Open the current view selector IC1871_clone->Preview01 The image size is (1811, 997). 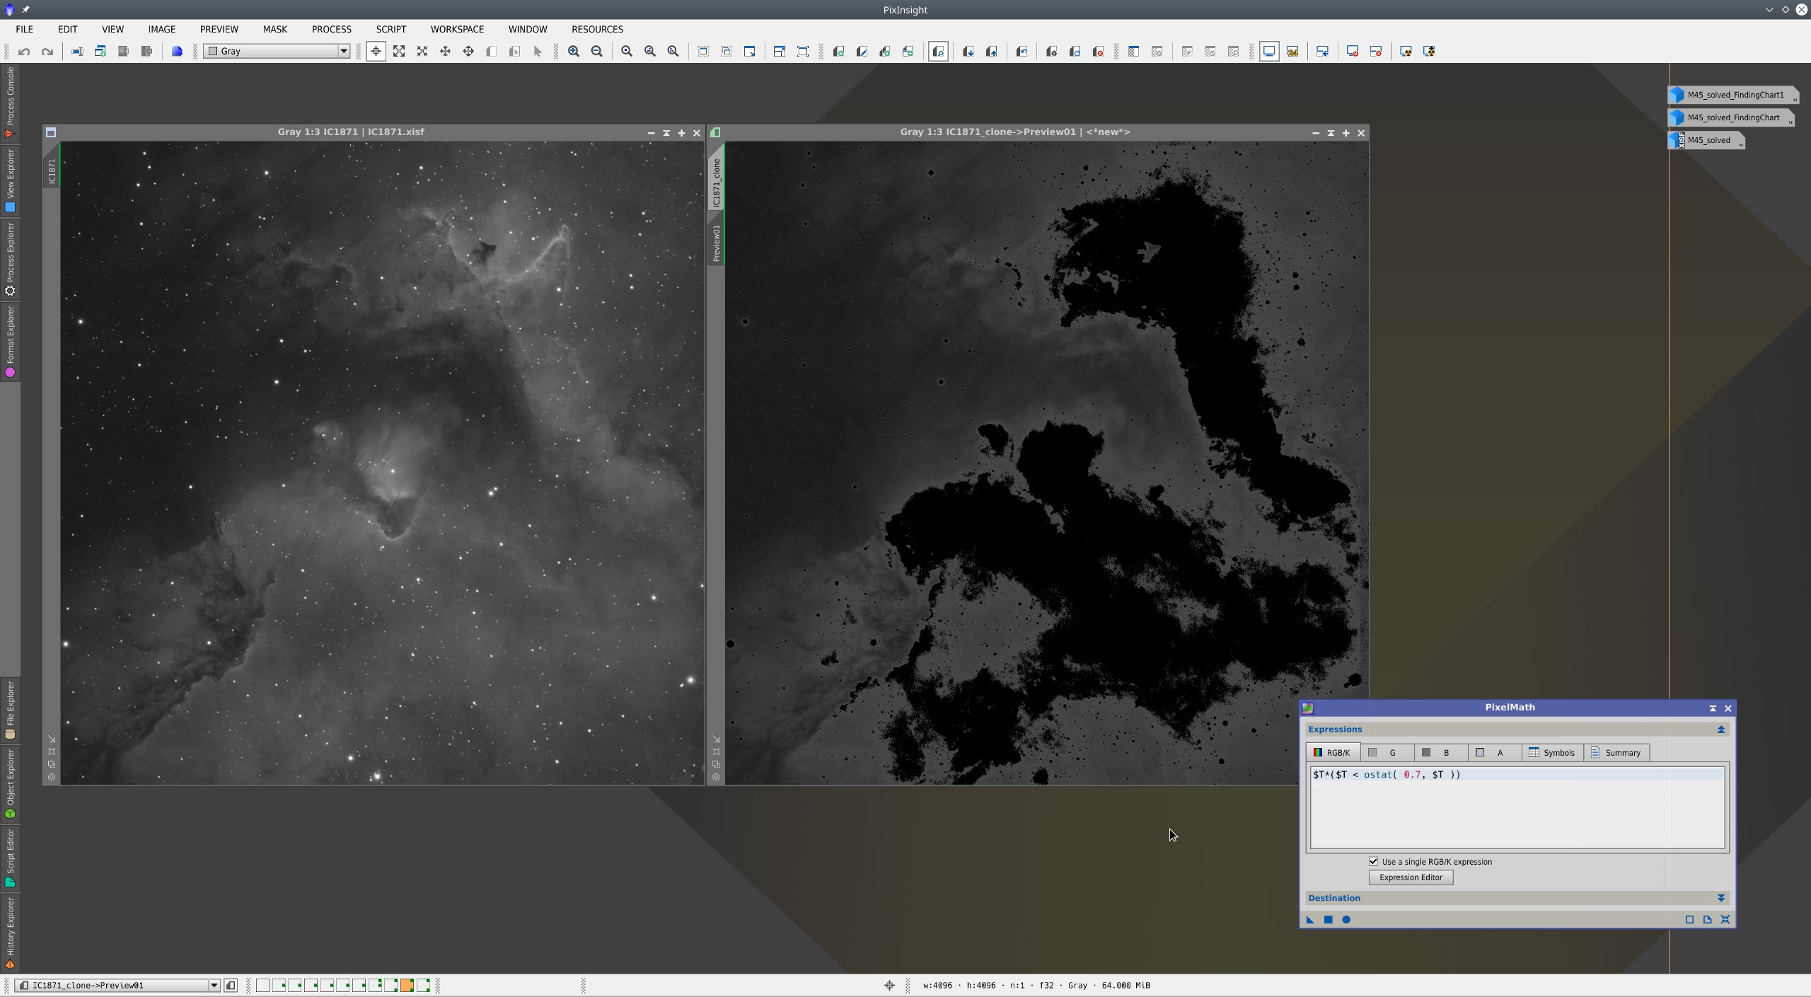pos(117,985)
